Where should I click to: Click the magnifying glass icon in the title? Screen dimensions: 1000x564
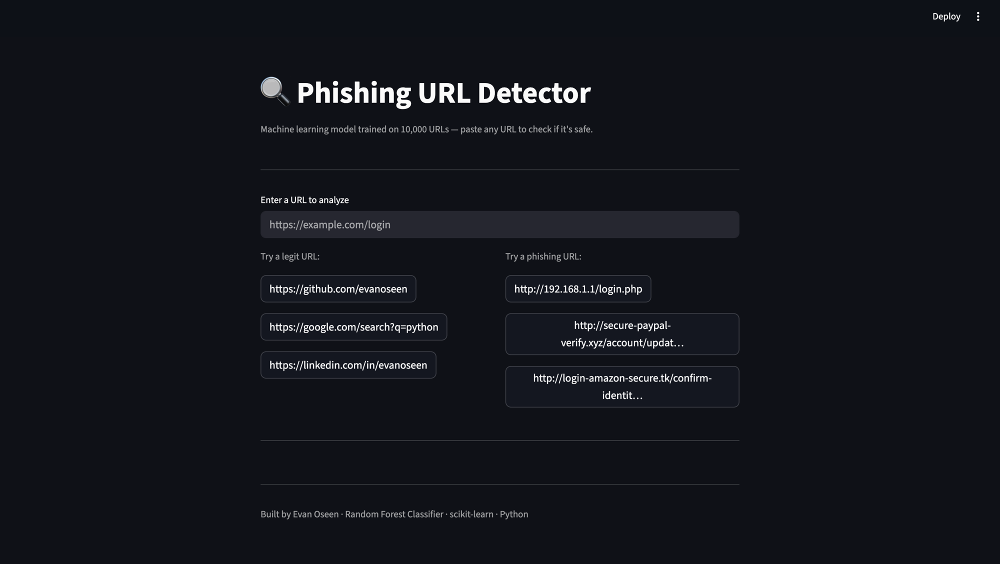click(274, 92)
